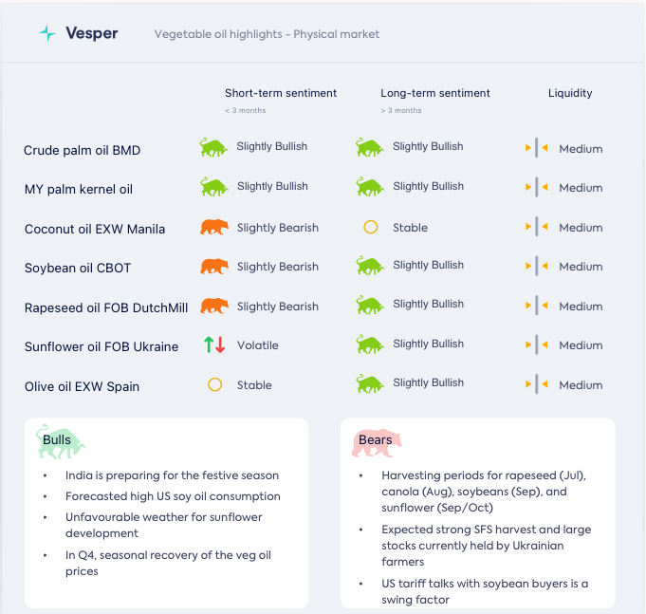Click the Liquidity column header
The height and width of the screenshot is (614, 646).
570,93
